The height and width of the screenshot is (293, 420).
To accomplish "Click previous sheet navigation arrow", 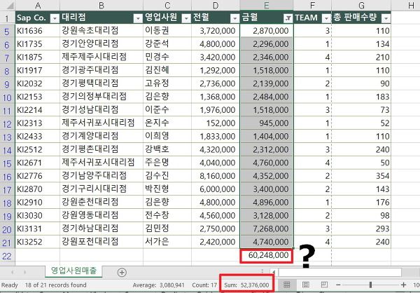I will pyautogui.click(x=12, y=273).
